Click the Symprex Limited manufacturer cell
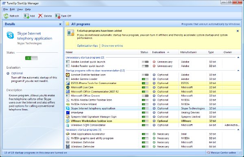 click(191, 116)
